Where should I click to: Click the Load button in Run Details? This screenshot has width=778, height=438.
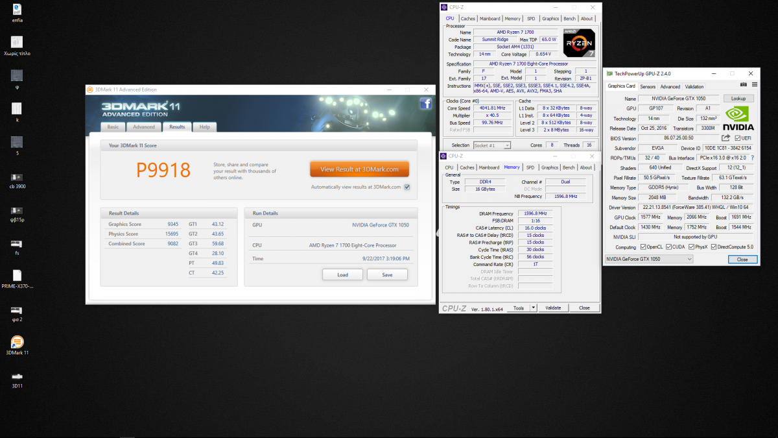342,274
